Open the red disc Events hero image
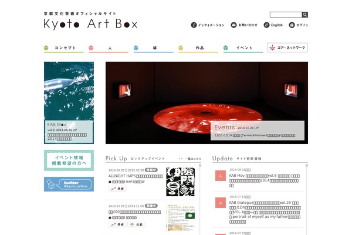The width and height of the screenshot is (352, 235). coord(207,103)
